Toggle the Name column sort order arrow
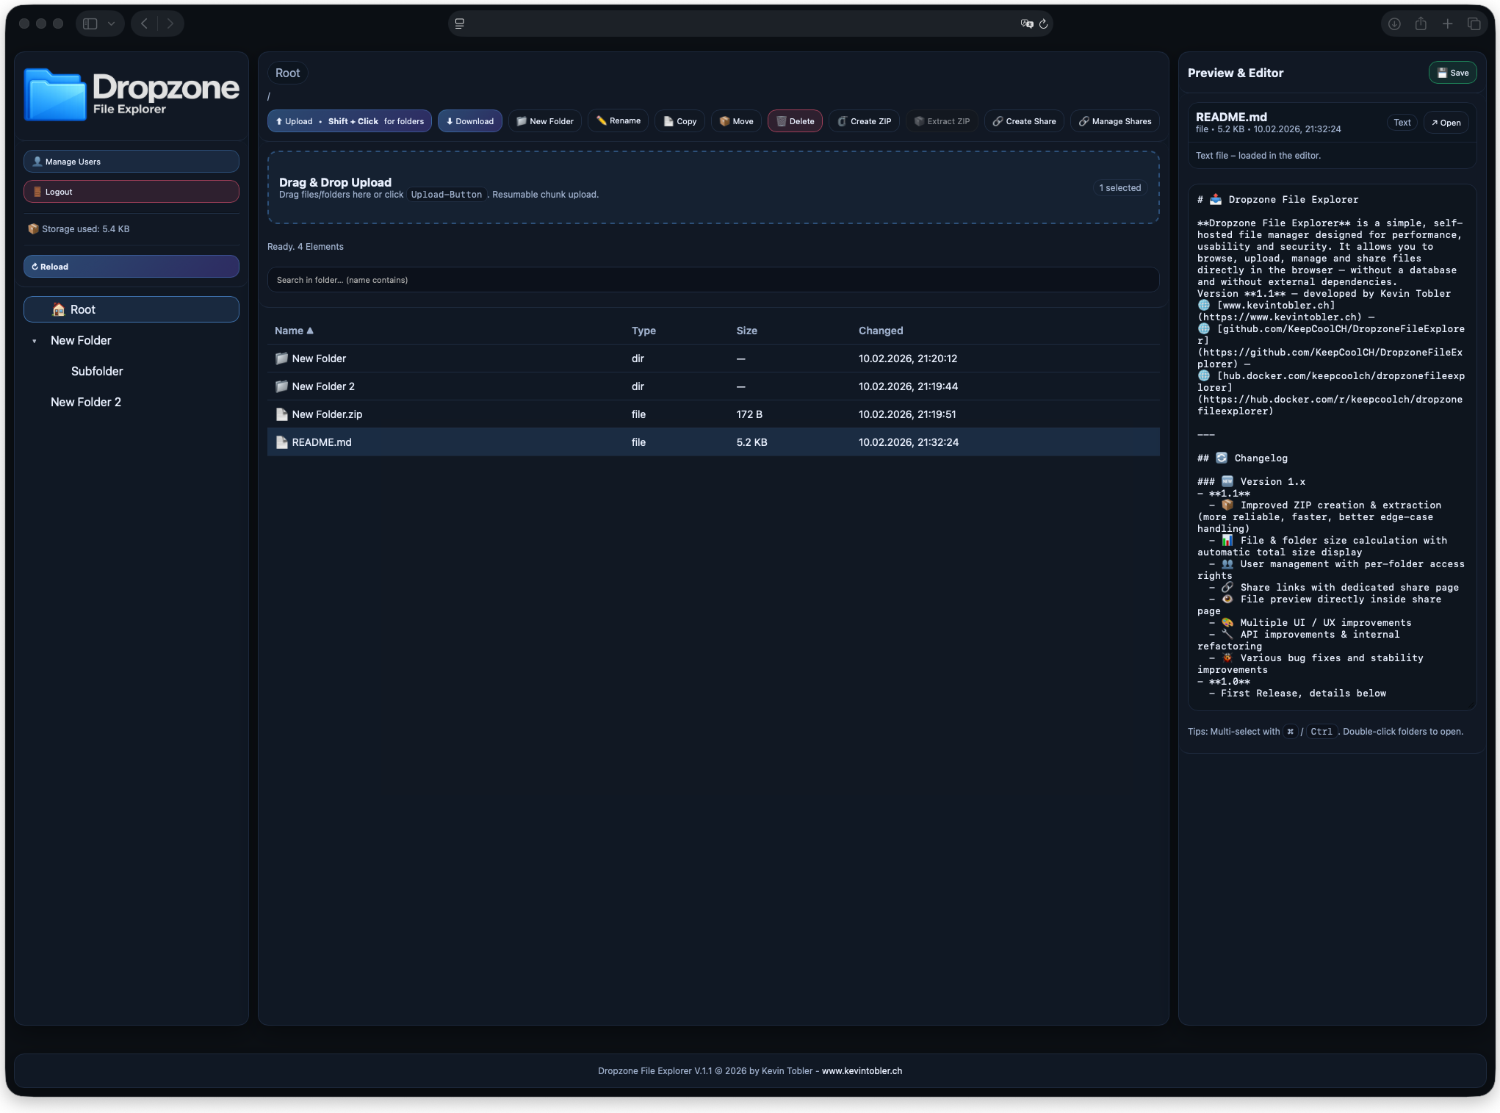The width and height of the screenshot is (1500, 1113). point(309,330)
